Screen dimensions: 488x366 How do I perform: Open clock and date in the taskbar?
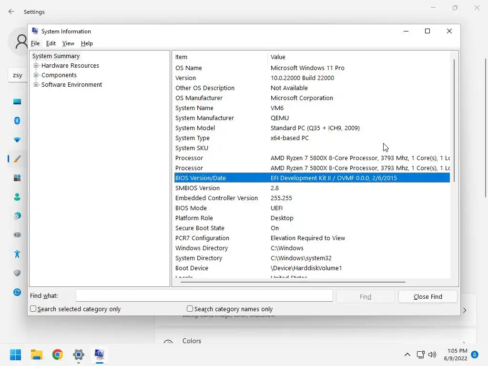(456, 355)
